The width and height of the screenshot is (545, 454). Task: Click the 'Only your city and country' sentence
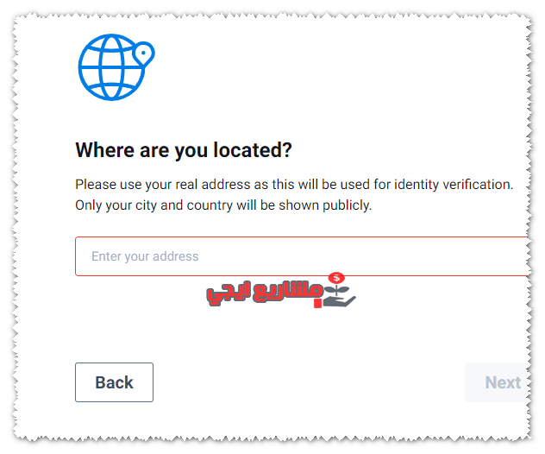(x=223, y=205)
